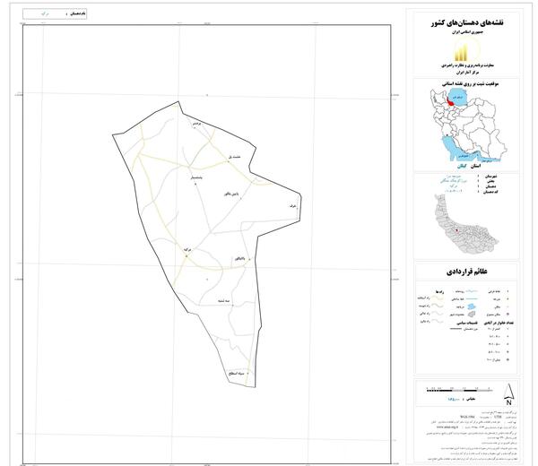The height and width of the screenshot is (466, 538).
Task: Click the red dot on Gilan province map
Action: [456, 230]
